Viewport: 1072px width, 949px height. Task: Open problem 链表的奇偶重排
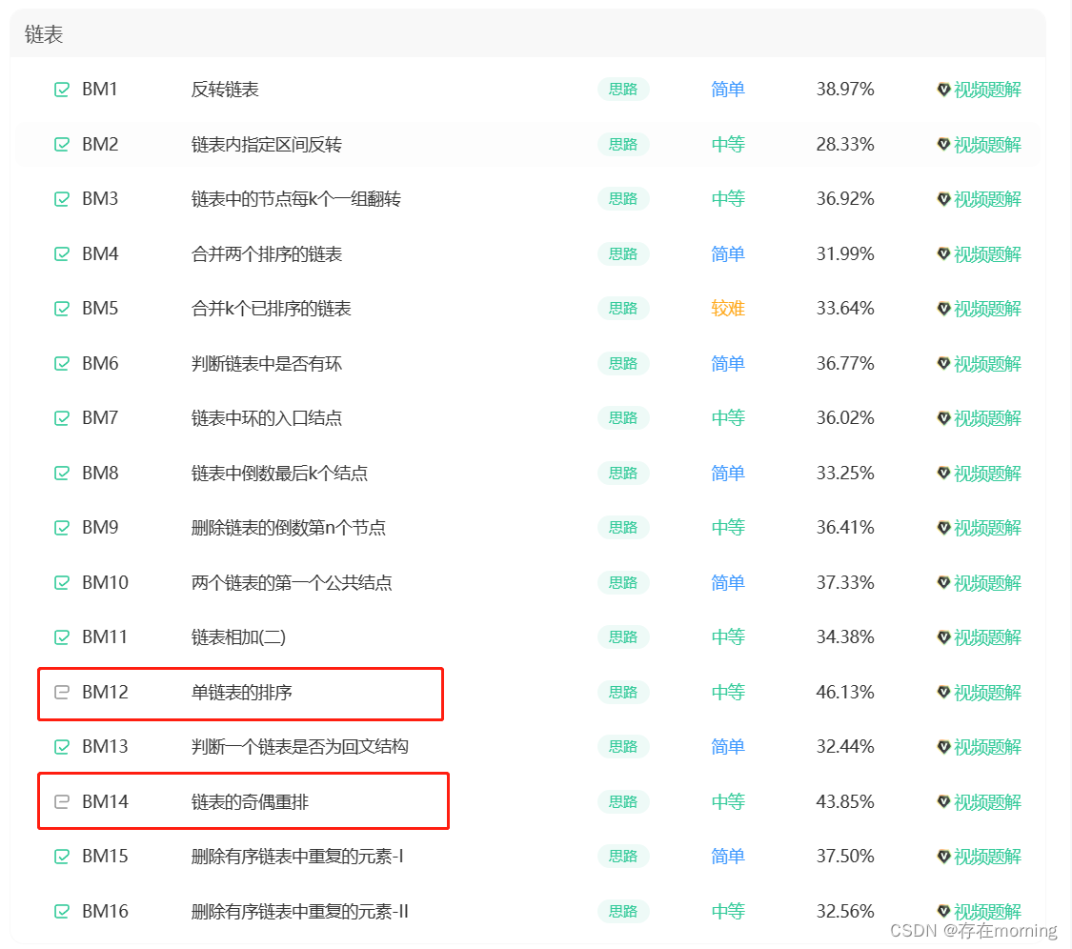pyautogui.click(x=250, y=801)
